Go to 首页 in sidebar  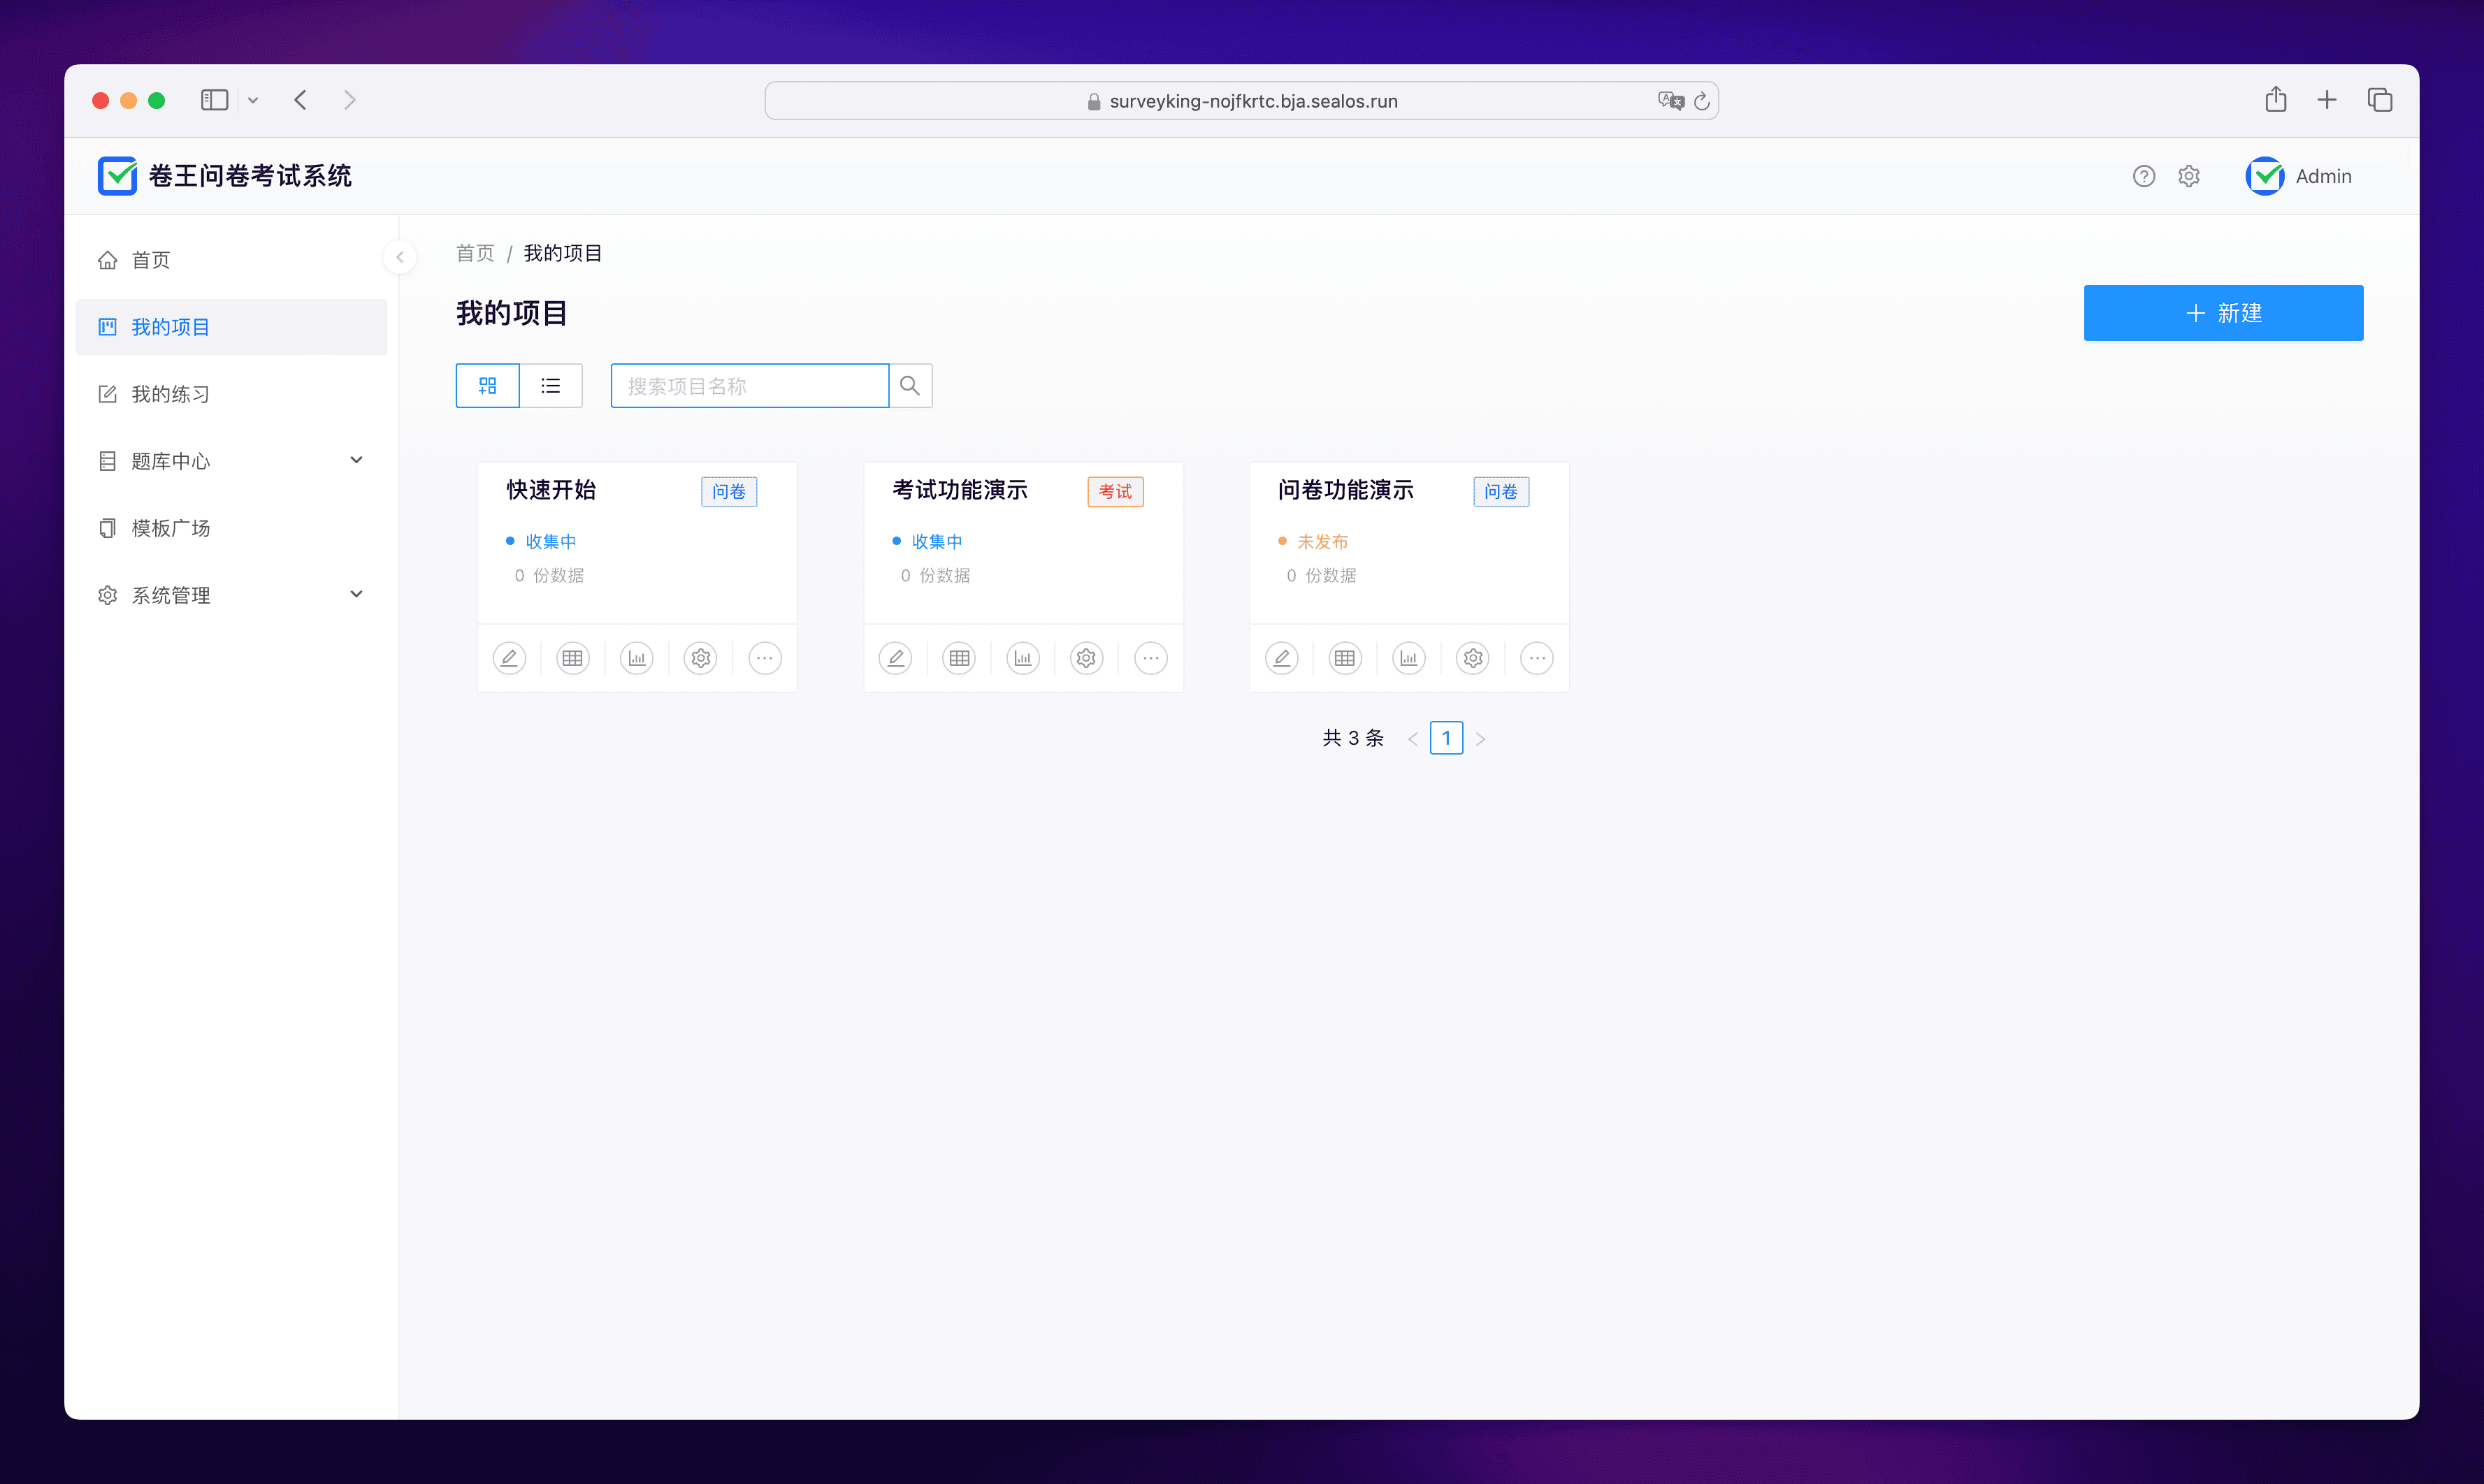coord(231,260)
